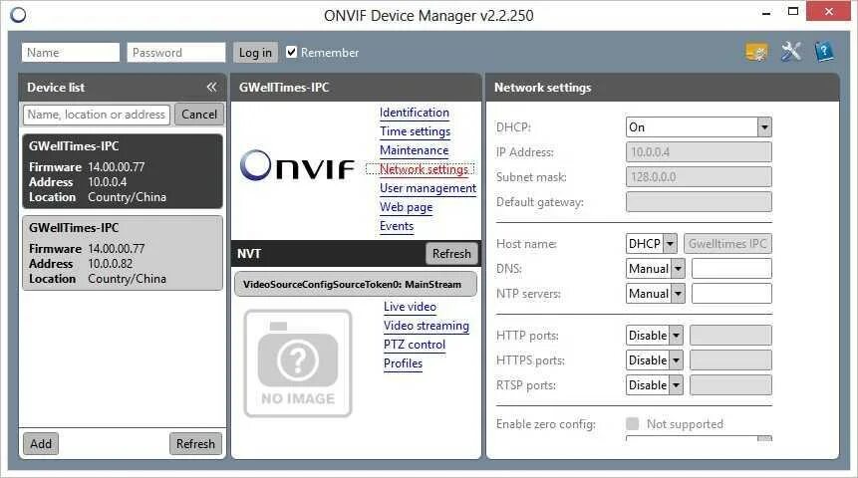
Task: Click the HTTPS ports value field
Action: click(730, 360)
